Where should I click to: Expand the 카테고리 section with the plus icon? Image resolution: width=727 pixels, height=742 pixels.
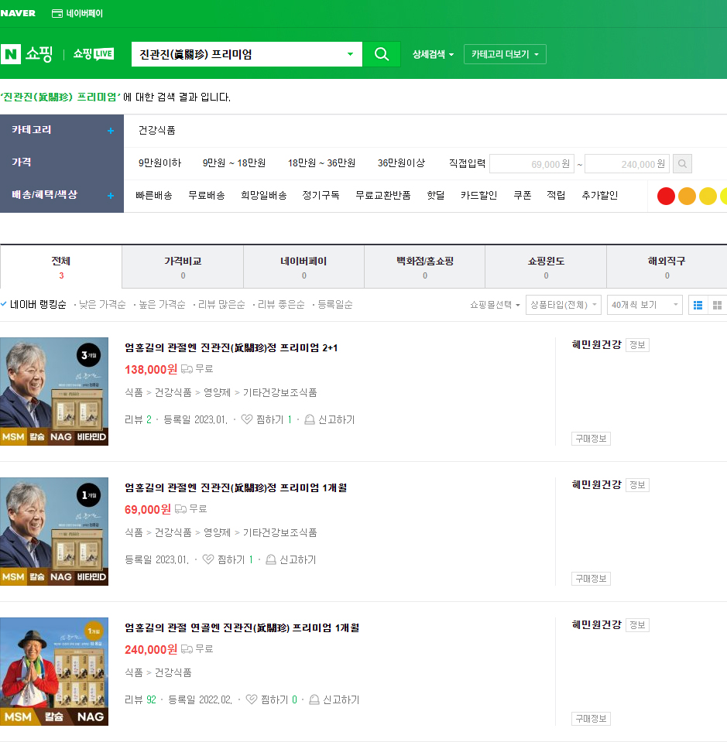[111, 131]
